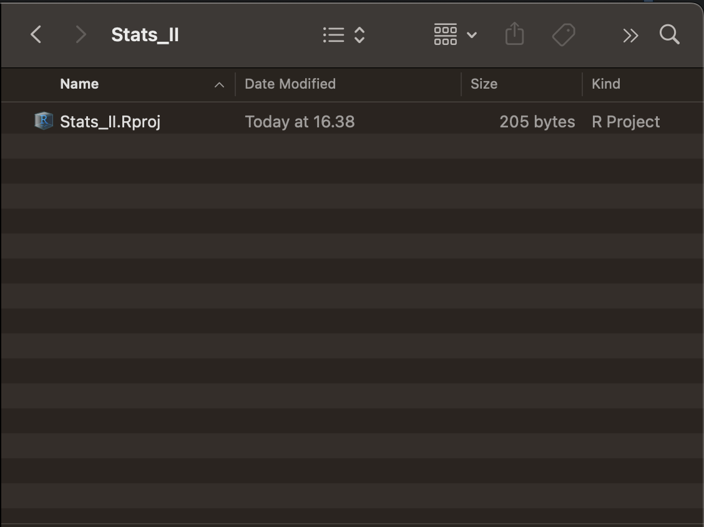Expand the grouping options dropdown chevron
The image size is (704, 527).
471,34
